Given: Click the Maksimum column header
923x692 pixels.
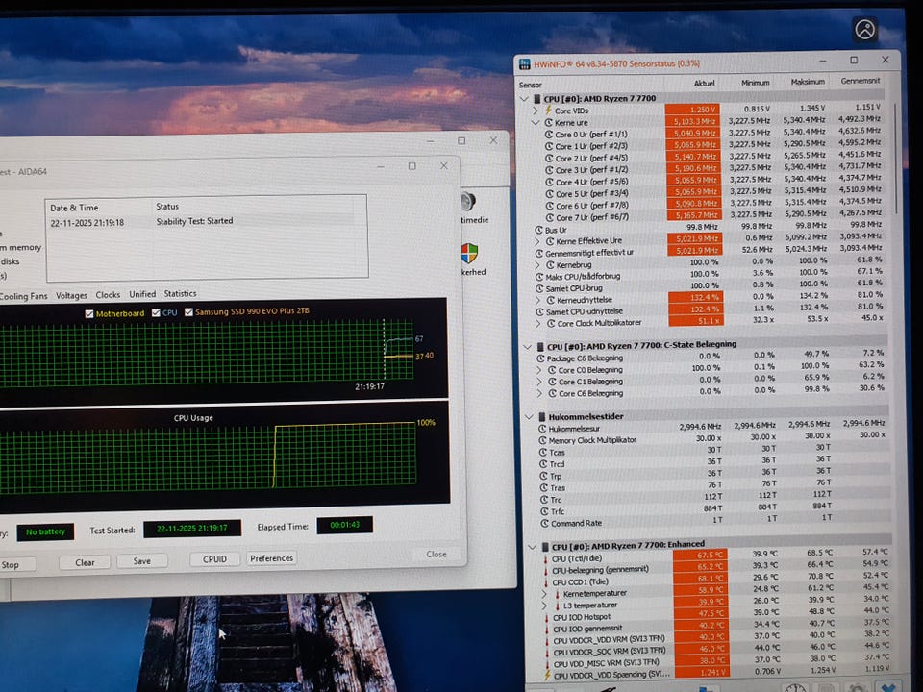Looking at the screenshot, I should [807, 84].
